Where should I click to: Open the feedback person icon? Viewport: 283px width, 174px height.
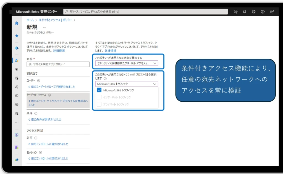(272, 12)
